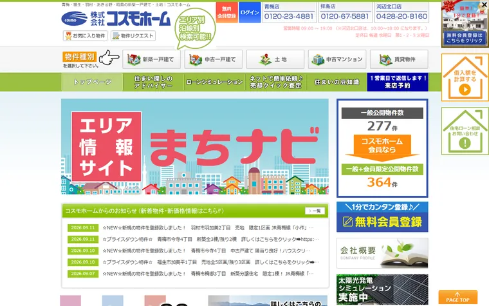Click the コスモホーム会員なら orange arrow

click(x=382, y=147)
